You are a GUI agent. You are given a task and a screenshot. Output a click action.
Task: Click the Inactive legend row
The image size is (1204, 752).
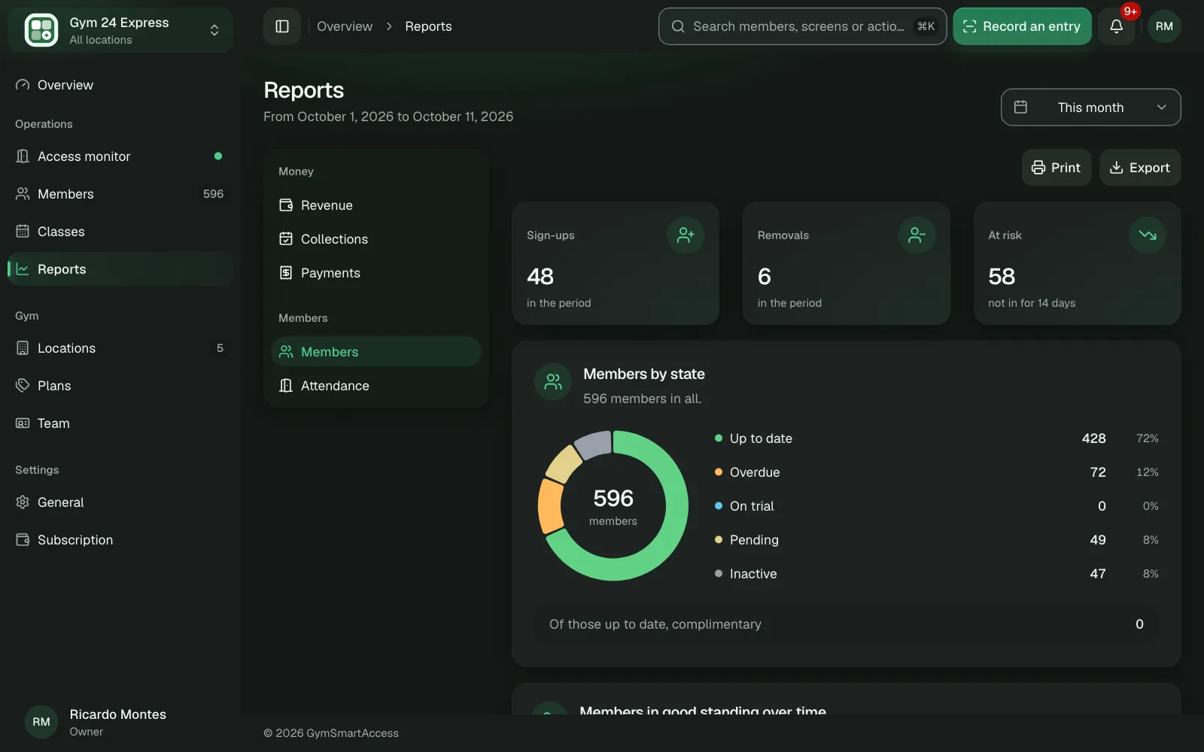[x=936, y=574]
